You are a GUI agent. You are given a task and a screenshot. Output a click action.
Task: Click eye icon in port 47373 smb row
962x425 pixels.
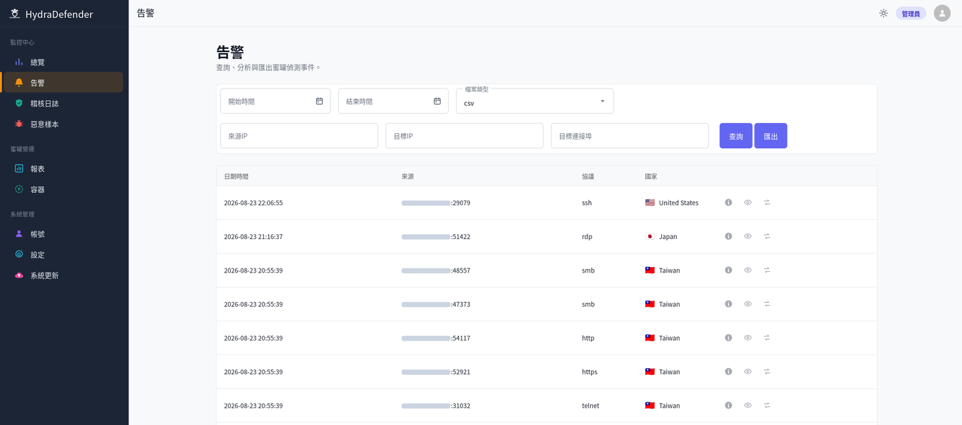[748, 303]
